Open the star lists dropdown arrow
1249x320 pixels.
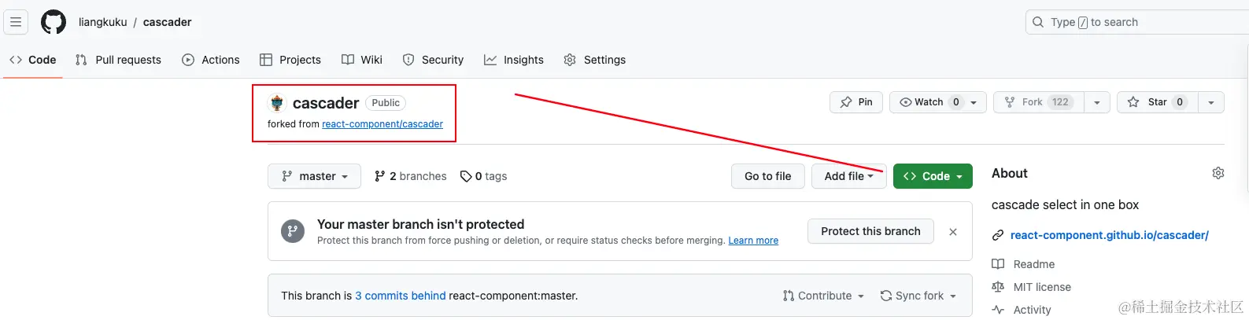point(1210,102)
